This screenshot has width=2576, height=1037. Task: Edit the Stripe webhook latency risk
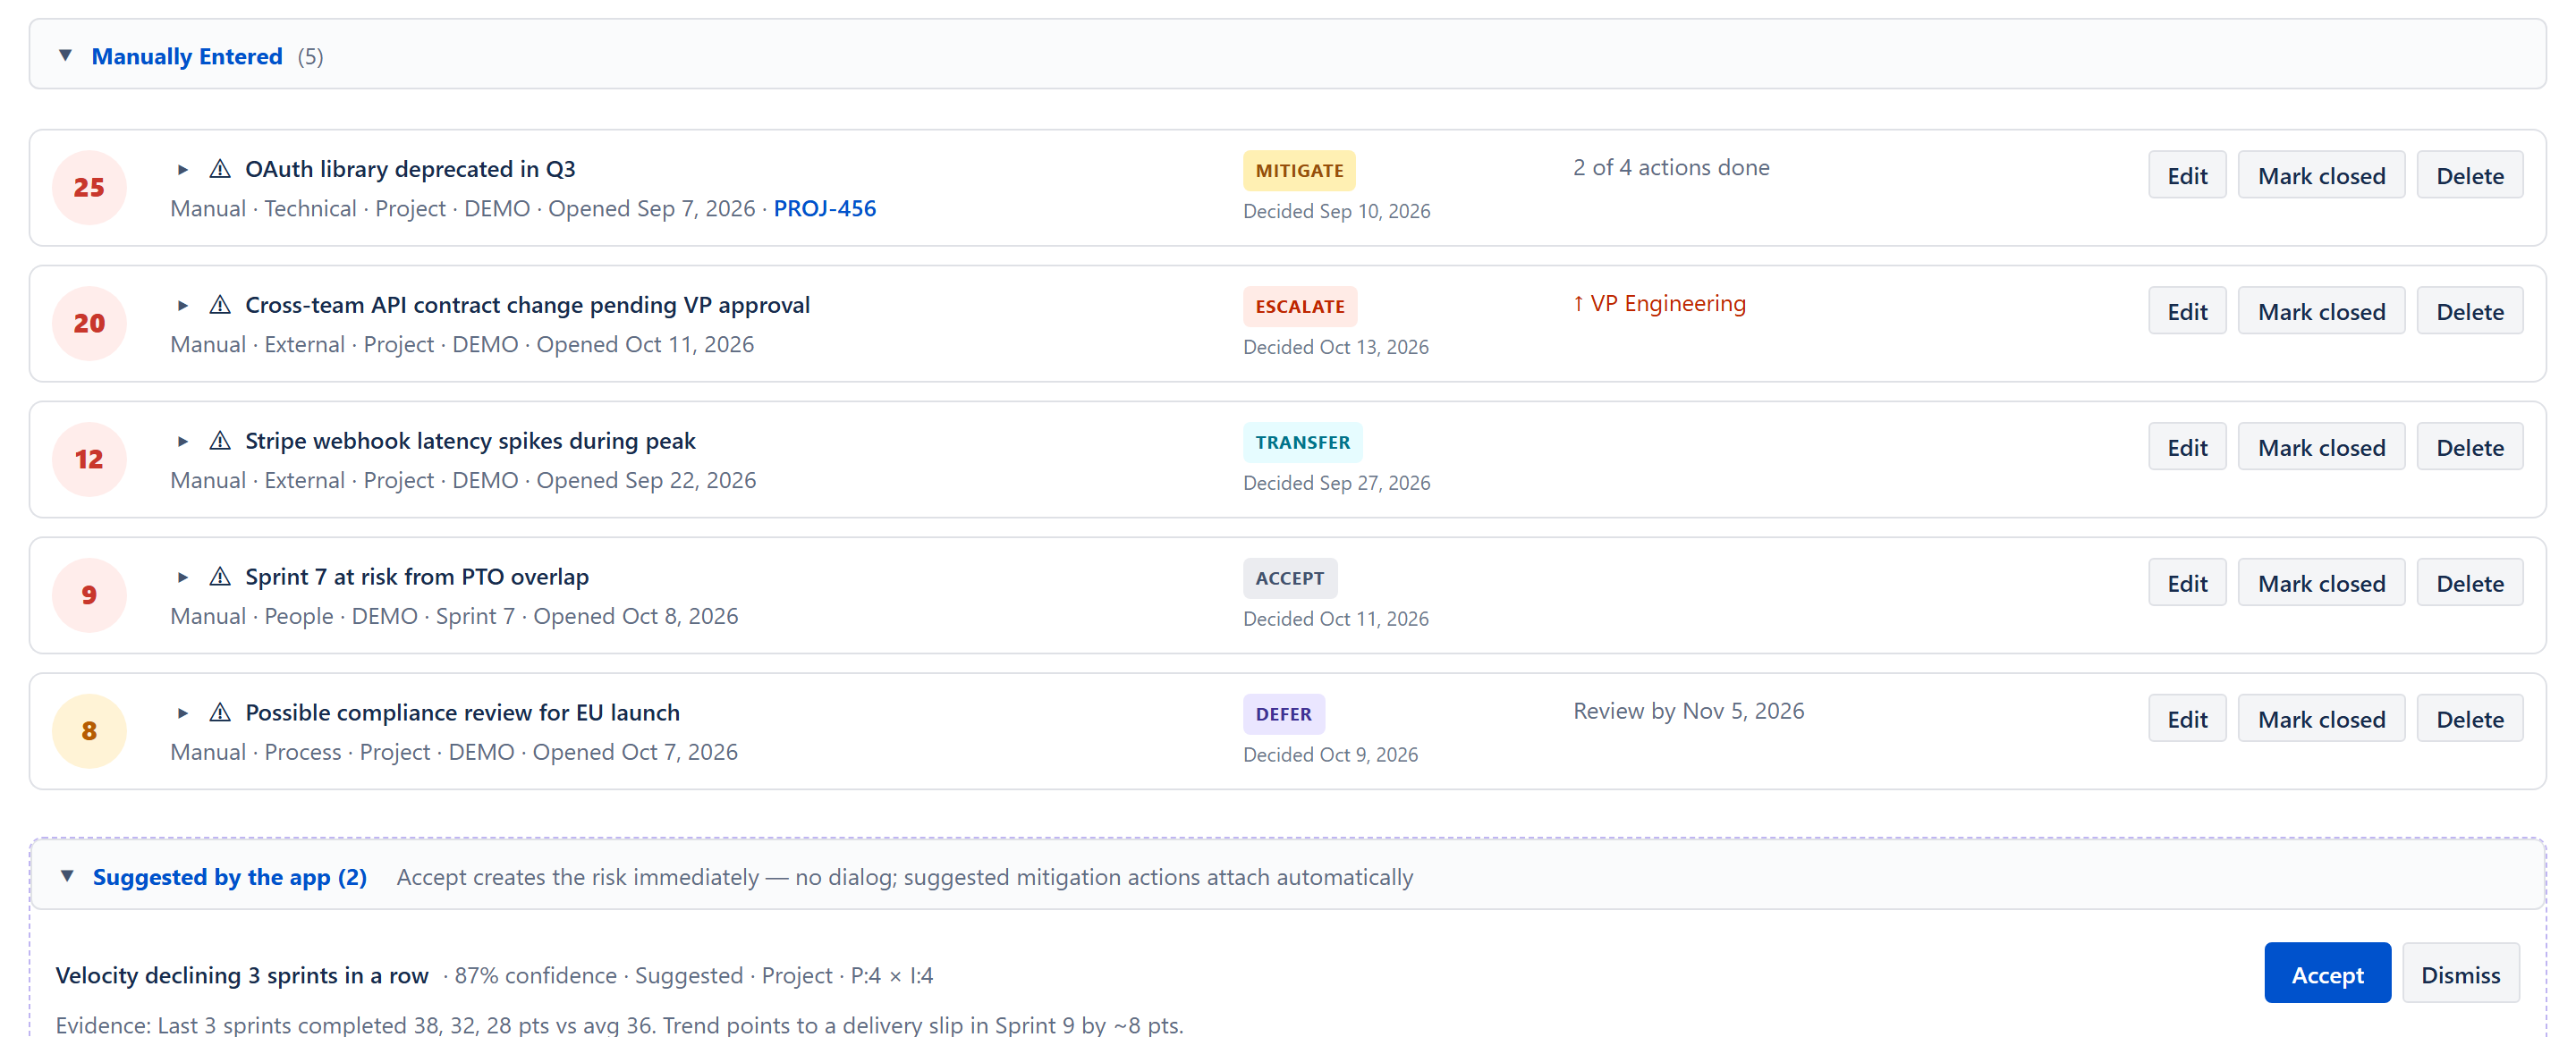pos(2187,448)
